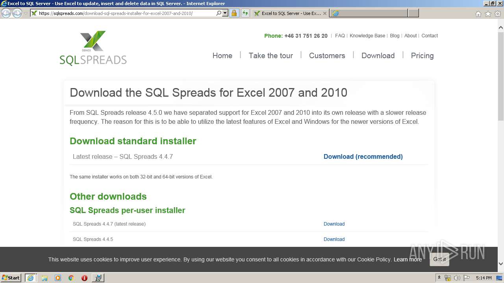Click the SQL Spreads per-user installer heading
Image resolution: width=504 pixels, height=283 pixels.
[x=127, y=210]
